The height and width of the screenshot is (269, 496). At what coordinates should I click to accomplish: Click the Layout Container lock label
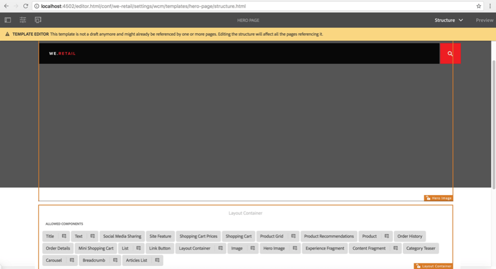[433, 266]
